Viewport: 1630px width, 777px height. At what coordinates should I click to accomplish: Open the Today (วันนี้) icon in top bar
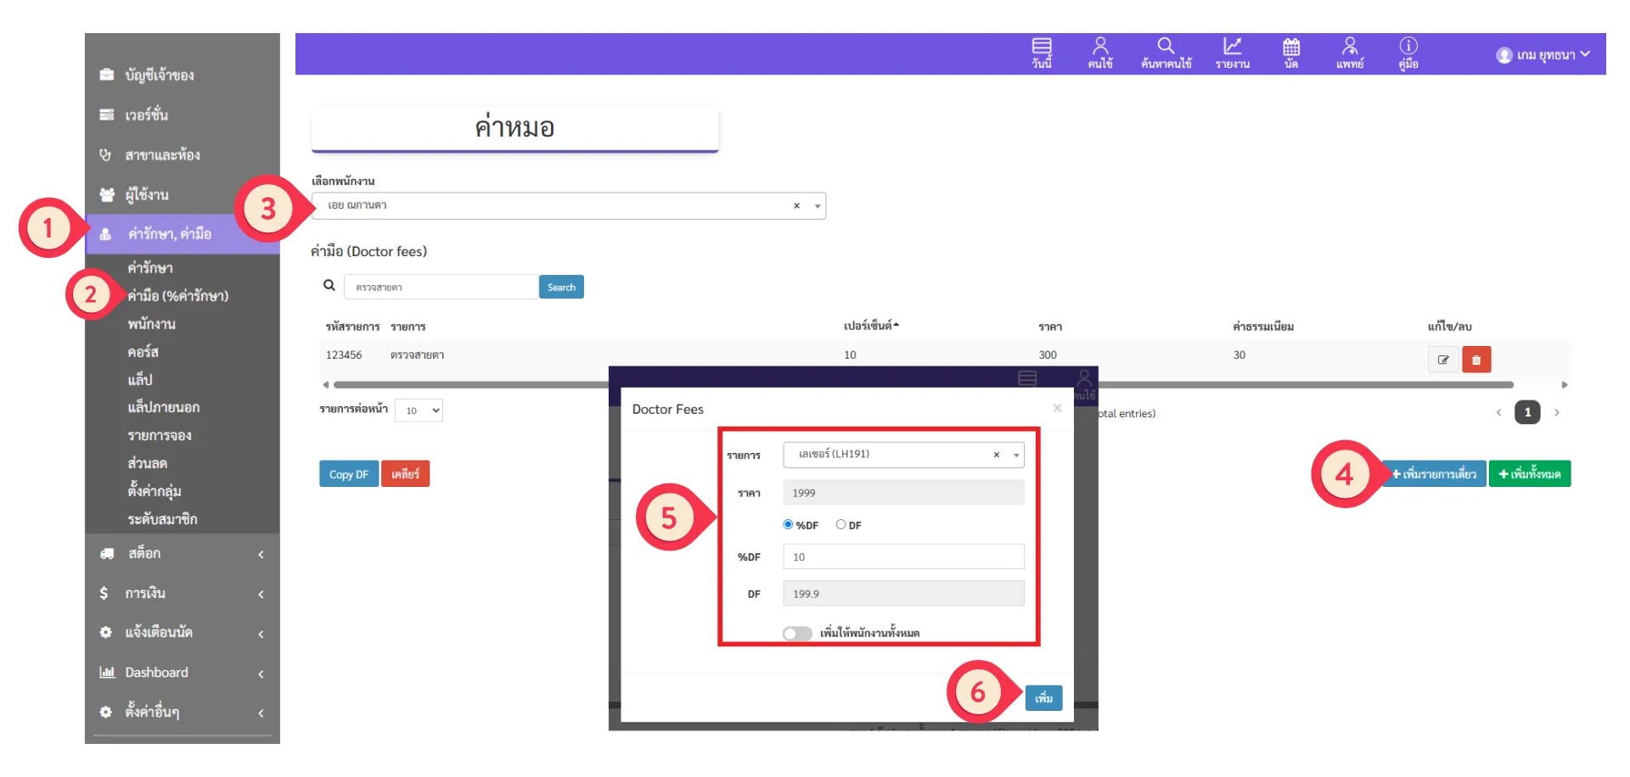point(1042,53)
